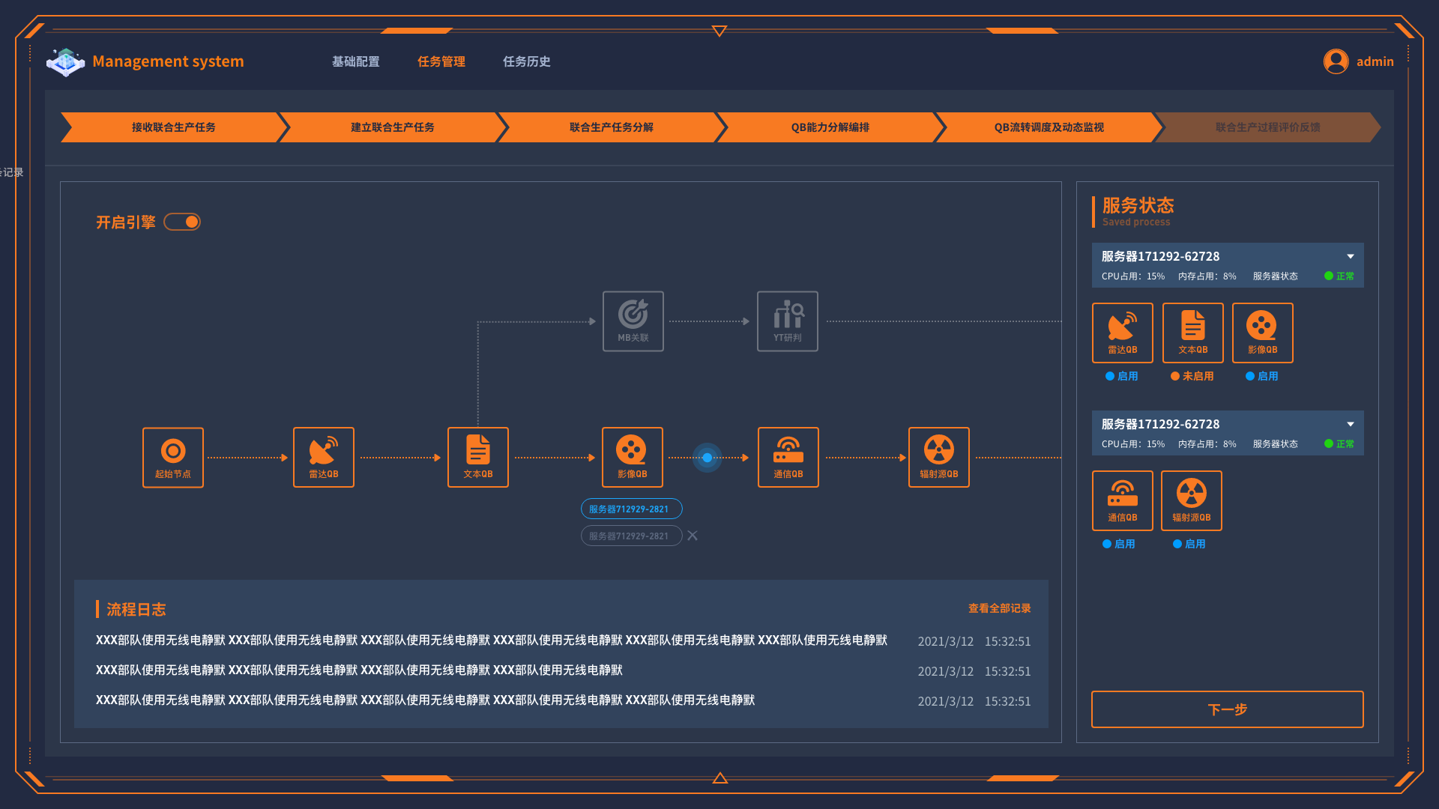Click second server's 内存占用: 8% value
Screen dimensions: 1439x809
click(1207, 443)
